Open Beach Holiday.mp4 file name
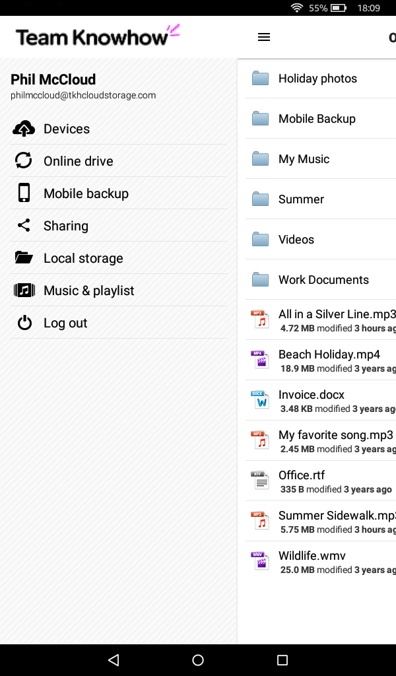Screen dimensions: 396x676 point(329,355)
